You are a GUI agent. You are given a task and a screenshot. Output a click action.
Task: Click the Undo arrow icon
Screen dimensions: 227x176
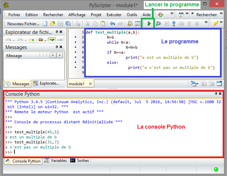(x=113, y=24)
